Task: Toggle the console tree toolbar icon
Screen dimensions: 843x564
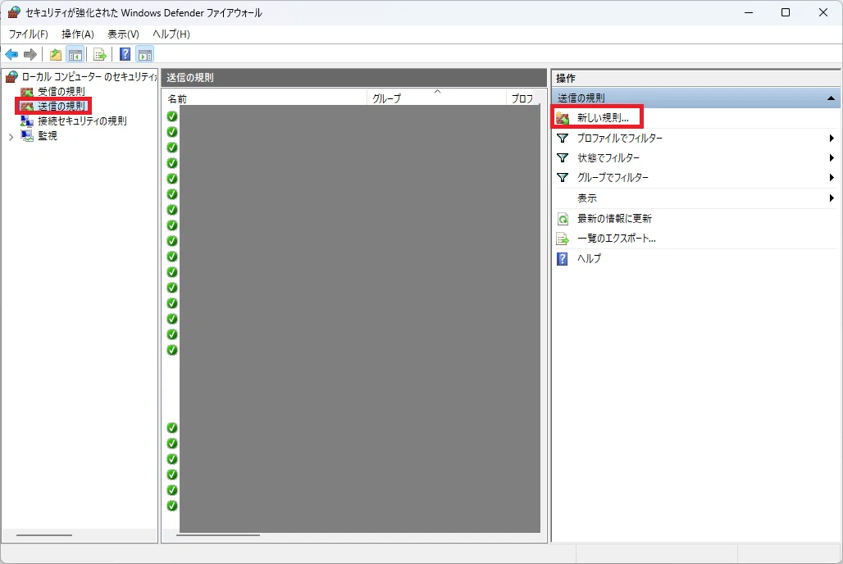Action: (x=75, y=54)
